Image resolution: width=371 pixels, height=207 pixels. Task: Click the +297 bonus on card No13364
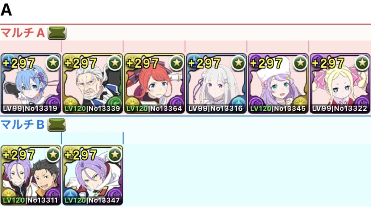point(142,63)
